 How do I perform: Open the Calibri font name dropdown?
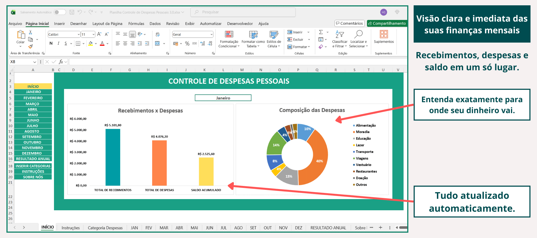coord(79,34)
